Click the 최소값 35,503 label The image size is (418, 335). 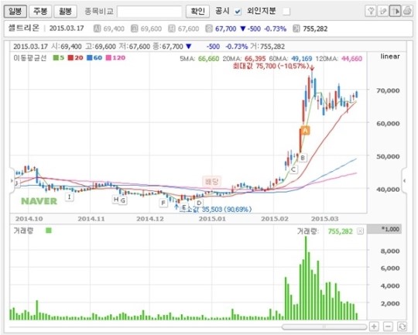215,210
